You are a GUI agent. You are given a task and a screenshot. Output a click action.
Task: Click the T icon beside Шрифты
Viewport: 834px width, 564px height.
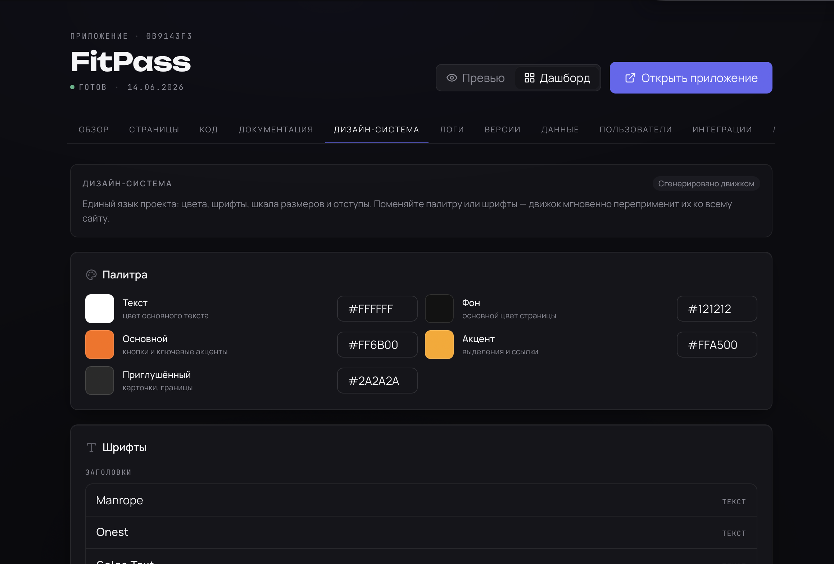(91, 447)
